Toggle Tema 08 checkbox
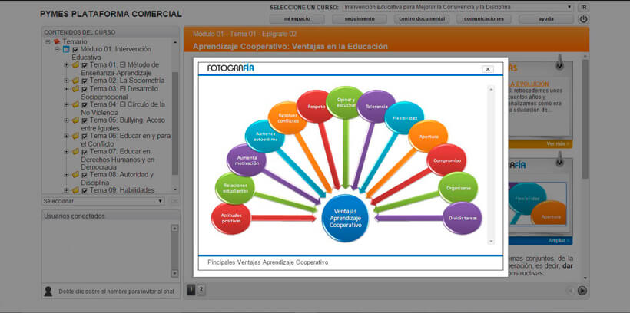 tap(85, 176)
